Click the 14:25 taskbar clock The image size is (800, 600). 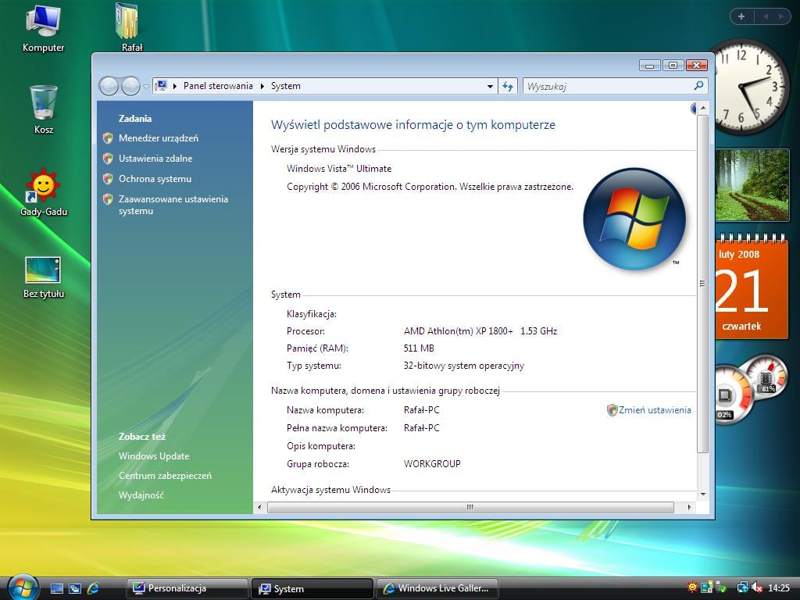pos(779,588)
